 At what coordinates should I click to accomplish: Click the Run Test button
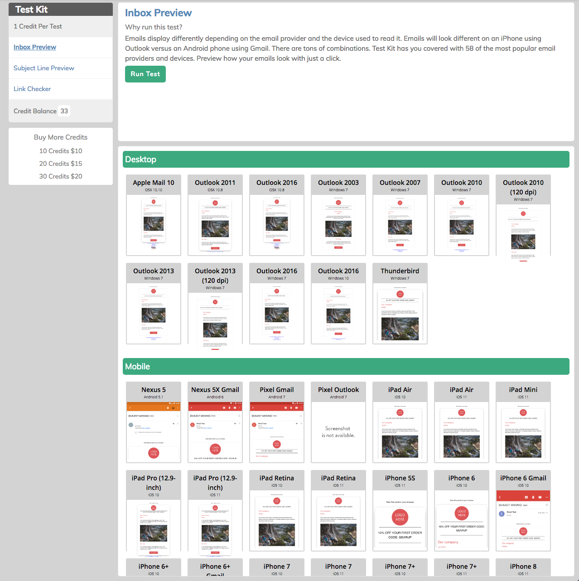click(145, 74)
